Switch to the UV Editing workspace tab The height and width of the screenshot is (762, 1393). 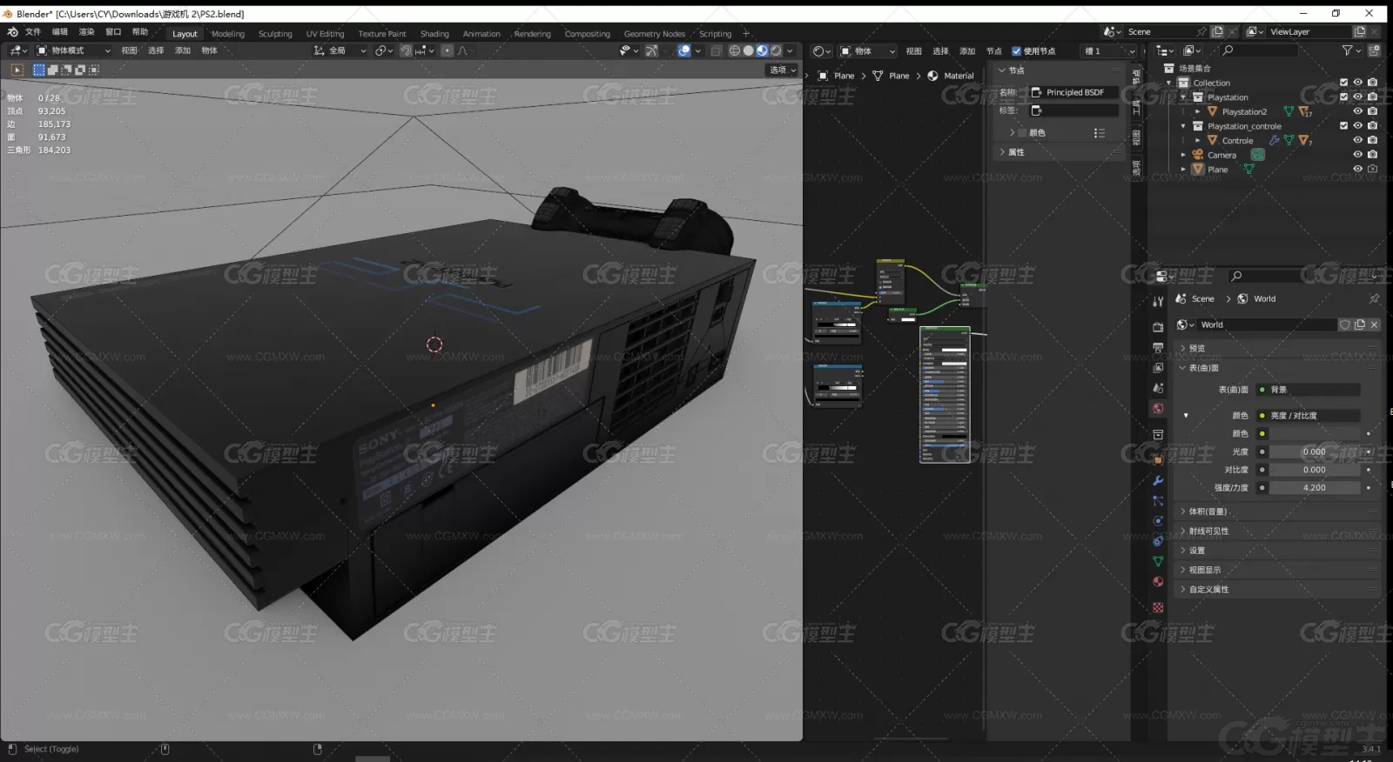coord(325,34)
